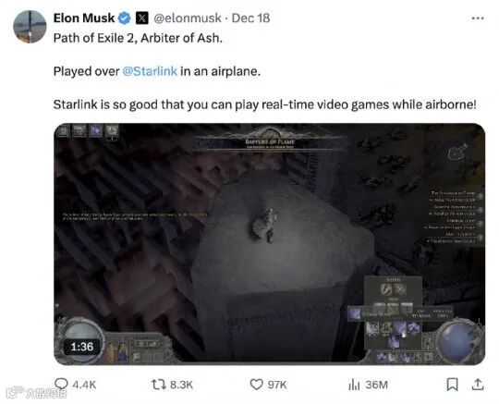Open the @elonmusk handle link
Screen dimensions: 499x404
click(188, 18)
